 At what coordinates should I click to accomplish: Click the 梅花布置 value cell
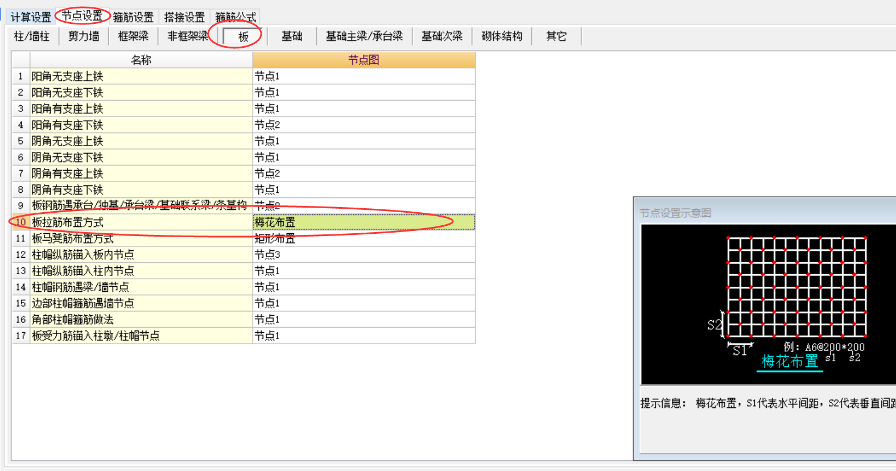coord(364,222)
